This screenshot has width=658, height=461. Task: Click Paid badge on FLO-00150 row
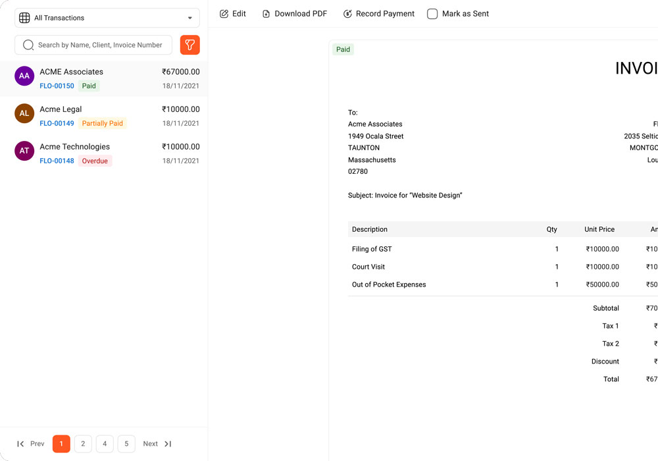(89, 86)
